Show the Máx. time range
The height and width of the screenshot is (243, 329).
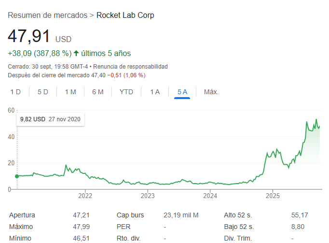click(x=211, y=92)
